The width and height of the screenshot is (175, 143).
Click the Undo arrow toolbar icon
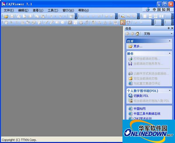pos(51,16)
